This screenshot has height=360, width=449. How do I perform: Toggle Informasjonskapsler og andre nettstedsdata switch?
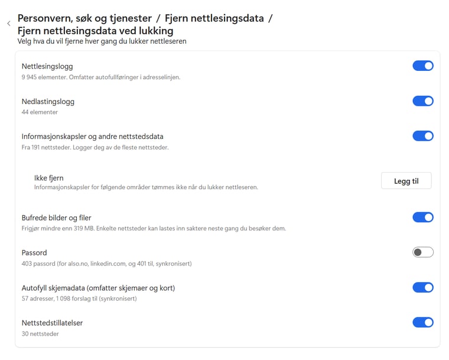coord(422,136)
